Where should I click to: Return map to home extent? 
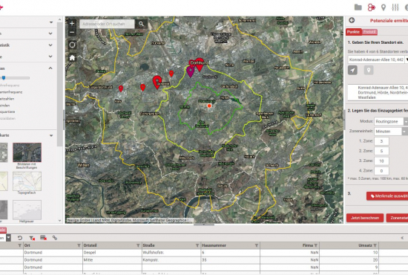point(72,58)
